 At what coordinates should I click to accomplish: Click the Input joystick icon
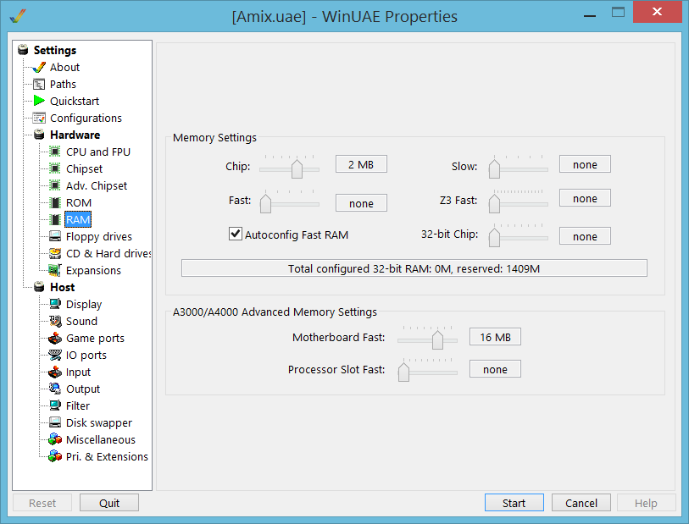point(55,372)
